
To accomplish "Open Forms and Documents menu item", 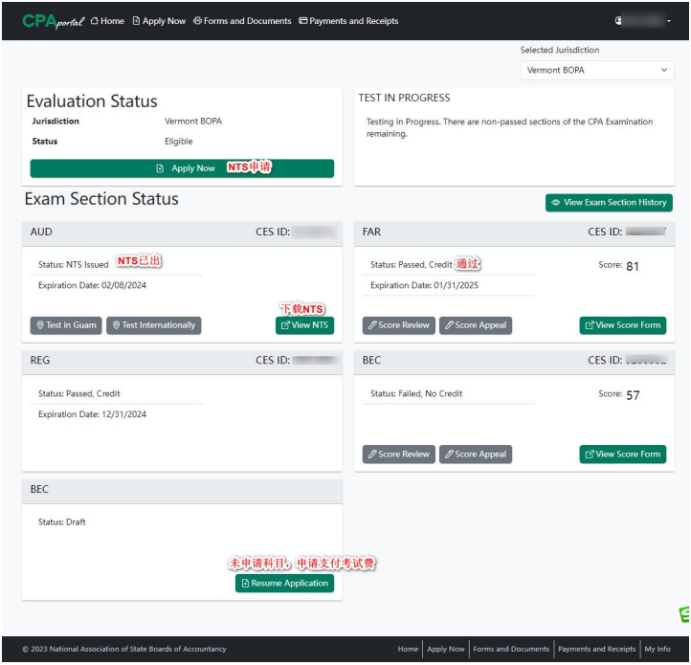I will pos(242,21).
